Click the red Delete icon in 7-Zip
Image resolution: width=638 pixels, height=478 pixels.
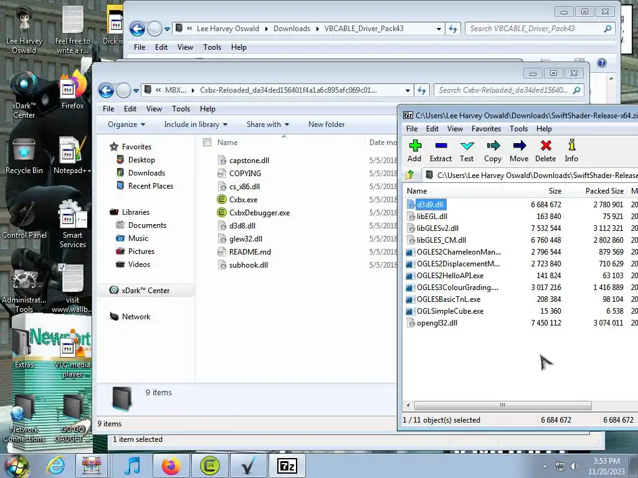pyautogui.click(x=546, y=151)
